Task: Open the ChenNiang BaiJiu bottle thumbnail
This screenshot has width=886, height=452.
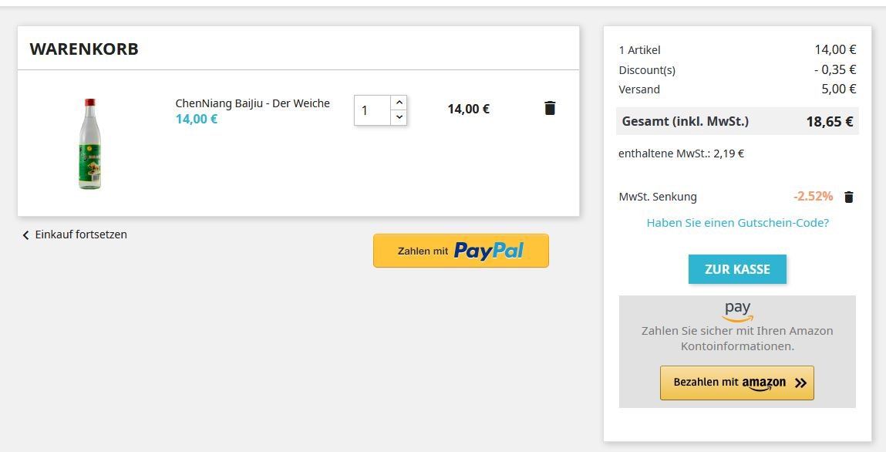Action: click(90, 143)
